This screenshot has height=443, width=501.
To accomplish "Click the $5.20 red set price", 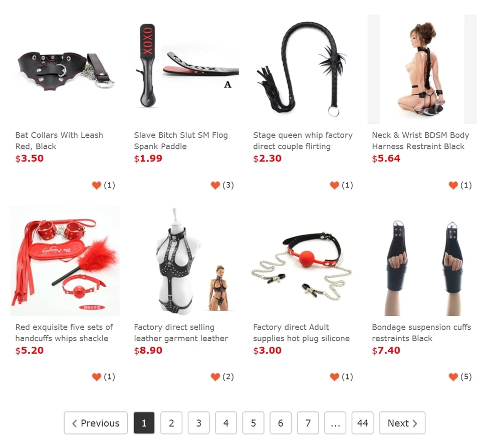I will click(30, 350).
